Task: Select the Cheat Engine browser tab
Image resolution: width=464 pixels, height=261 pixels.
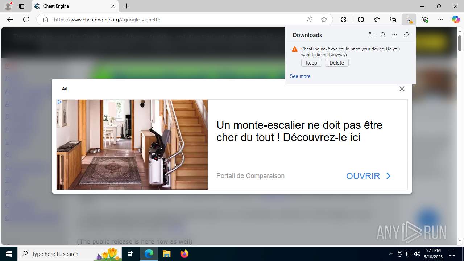Action: (75, 6)
